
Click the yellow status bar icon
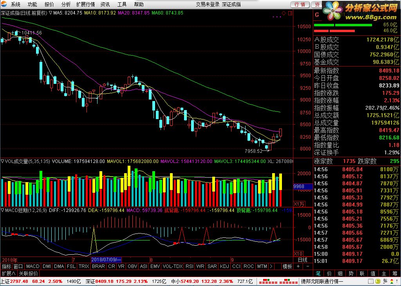377,281
